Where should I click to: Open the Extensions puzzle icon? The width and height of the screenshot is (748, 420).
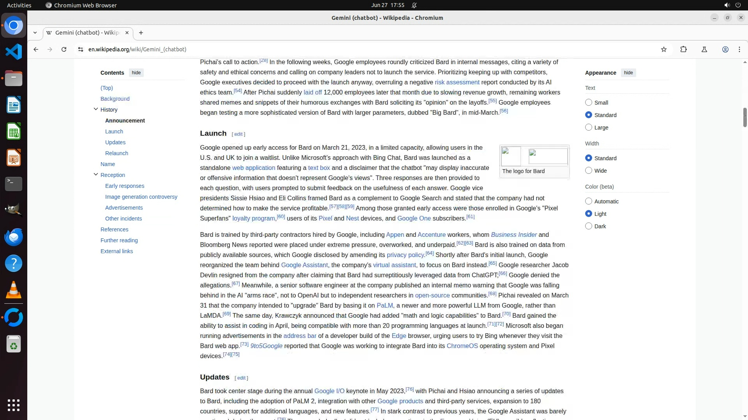[x=683, y=49]
